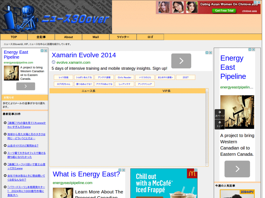
Task: Open the 山岳ガイドだけど質問ある? article link
Action: pyautogui.click(x=23, y=146)
